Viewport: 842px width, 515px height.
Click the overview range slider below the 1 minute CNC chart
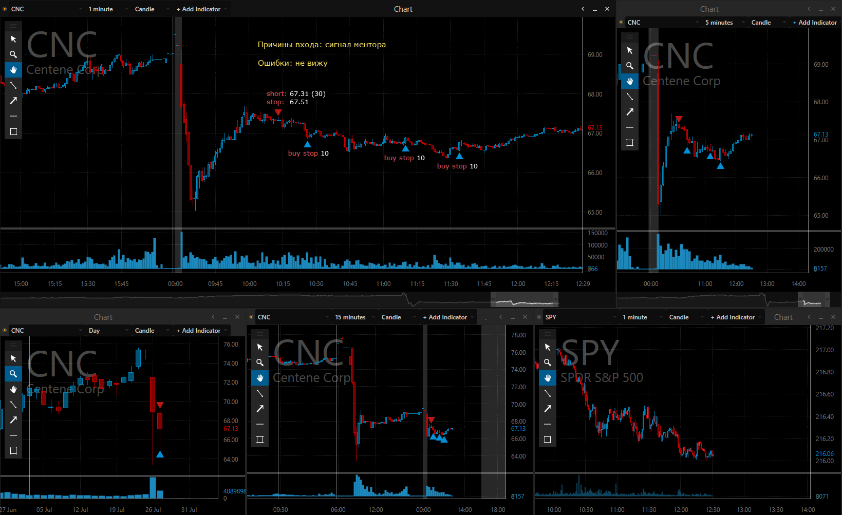525,300
